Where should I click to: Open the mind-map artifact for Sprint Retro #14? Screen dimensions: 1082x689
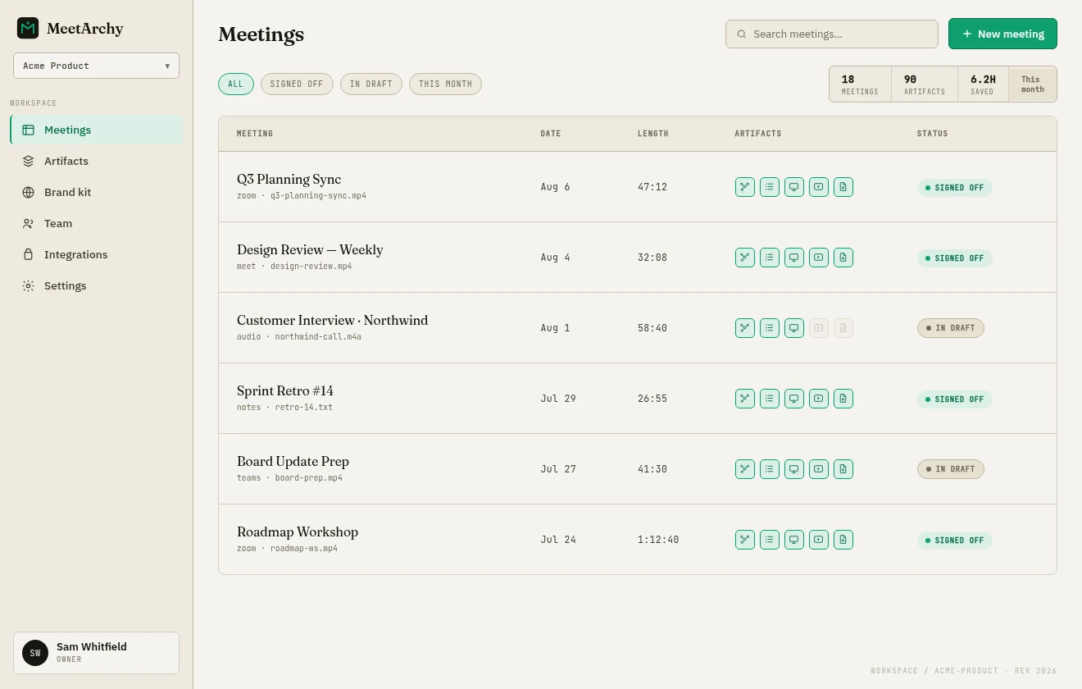[745, 399]
